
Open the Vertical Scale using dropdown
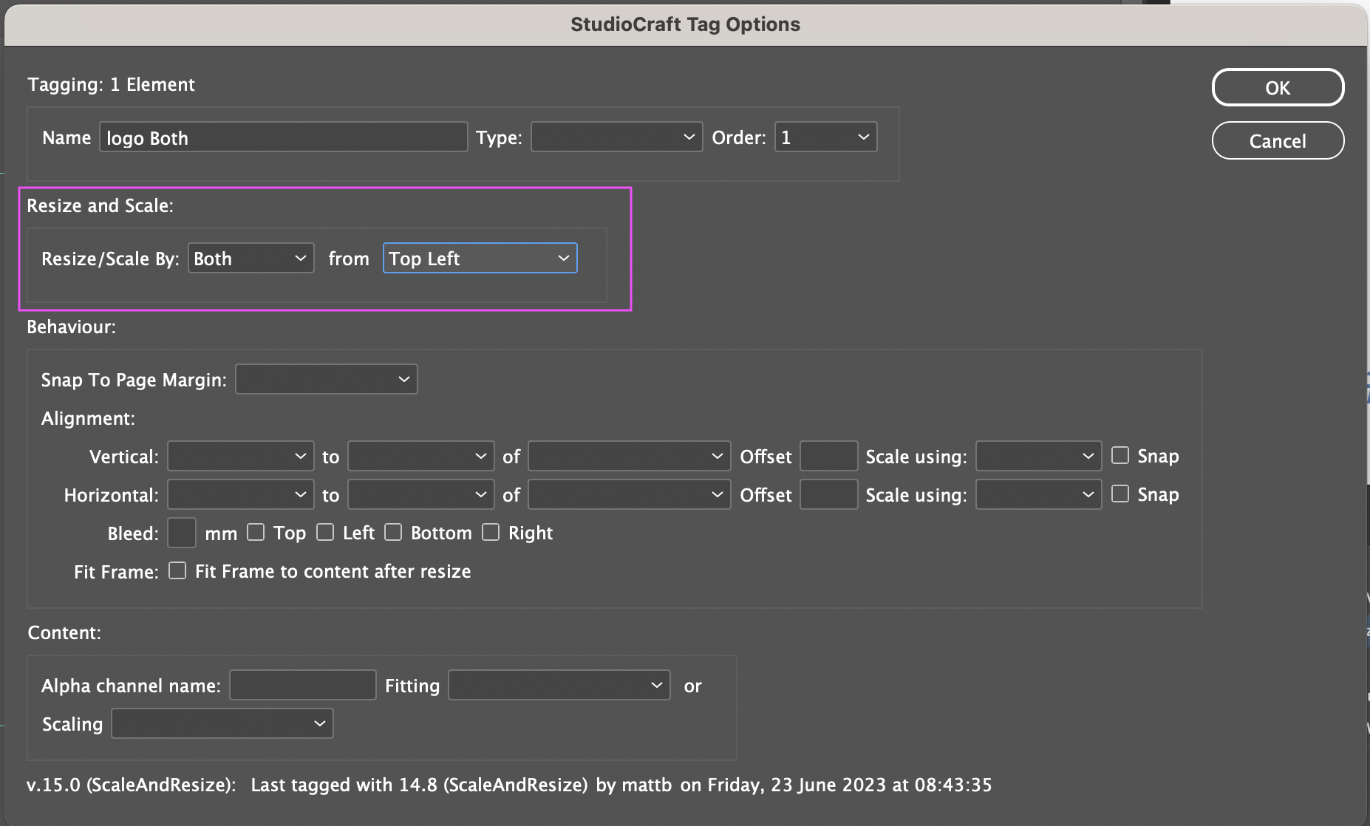(x=1039, y=456)
